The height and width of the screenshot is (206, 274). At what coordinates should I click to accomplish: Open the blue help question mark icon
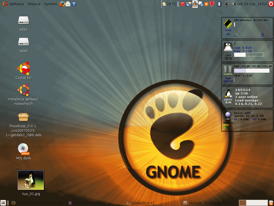tap(74, 4)
